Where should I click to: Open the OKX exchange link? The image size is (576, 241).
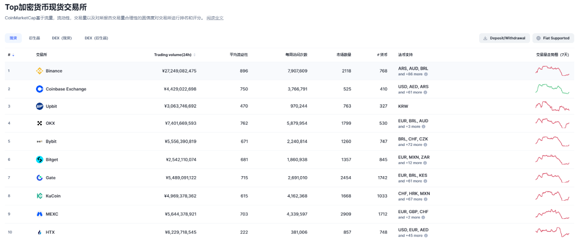click(x=50, y=123)
